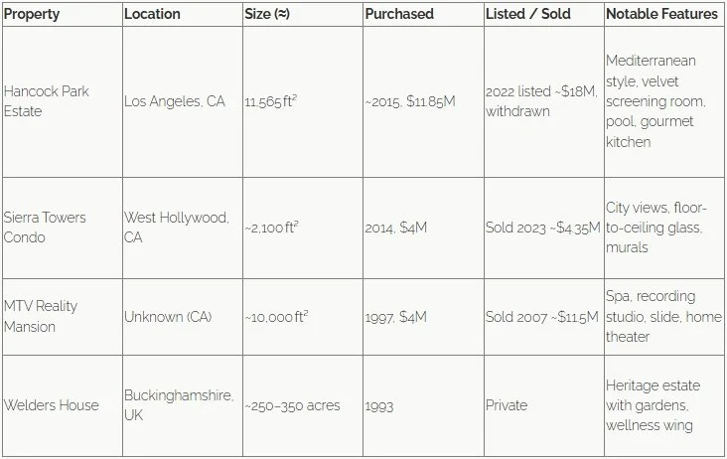The height and width of the screenshot is (459, 727).
Task: Click the ~250–350 acres cell
Action: pos(303,405)
